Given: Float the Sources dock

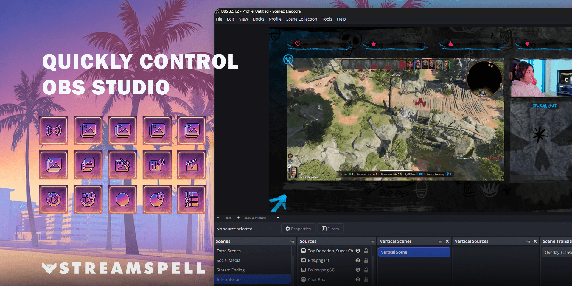Looking at the screenshot, I should click(372, 241).
